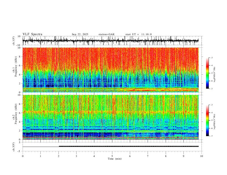Click the 'VLF Spectra' title text
The height and width of the screenshot is (175, 227).
[32, 34]
